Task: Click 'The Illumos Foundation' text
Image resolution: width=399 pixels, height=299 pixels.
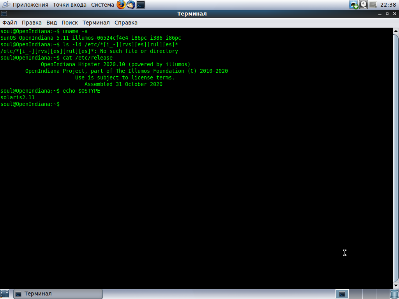Action: tap(150, 71)
